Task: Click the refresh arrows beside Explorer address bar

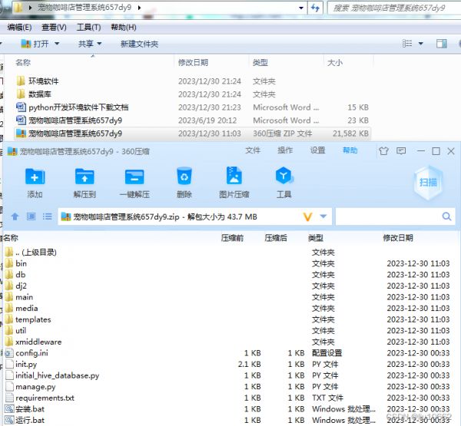Action: 315,8
